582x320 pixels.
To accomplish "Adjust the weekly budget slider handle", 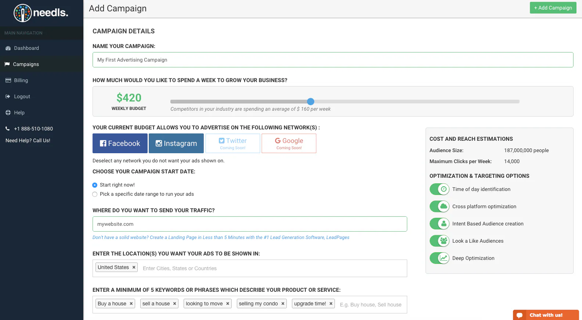I will [x=311, y=102].
